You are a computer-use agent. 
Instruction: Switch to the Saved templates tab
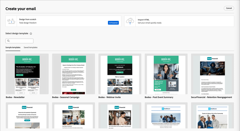pos(31,47)
